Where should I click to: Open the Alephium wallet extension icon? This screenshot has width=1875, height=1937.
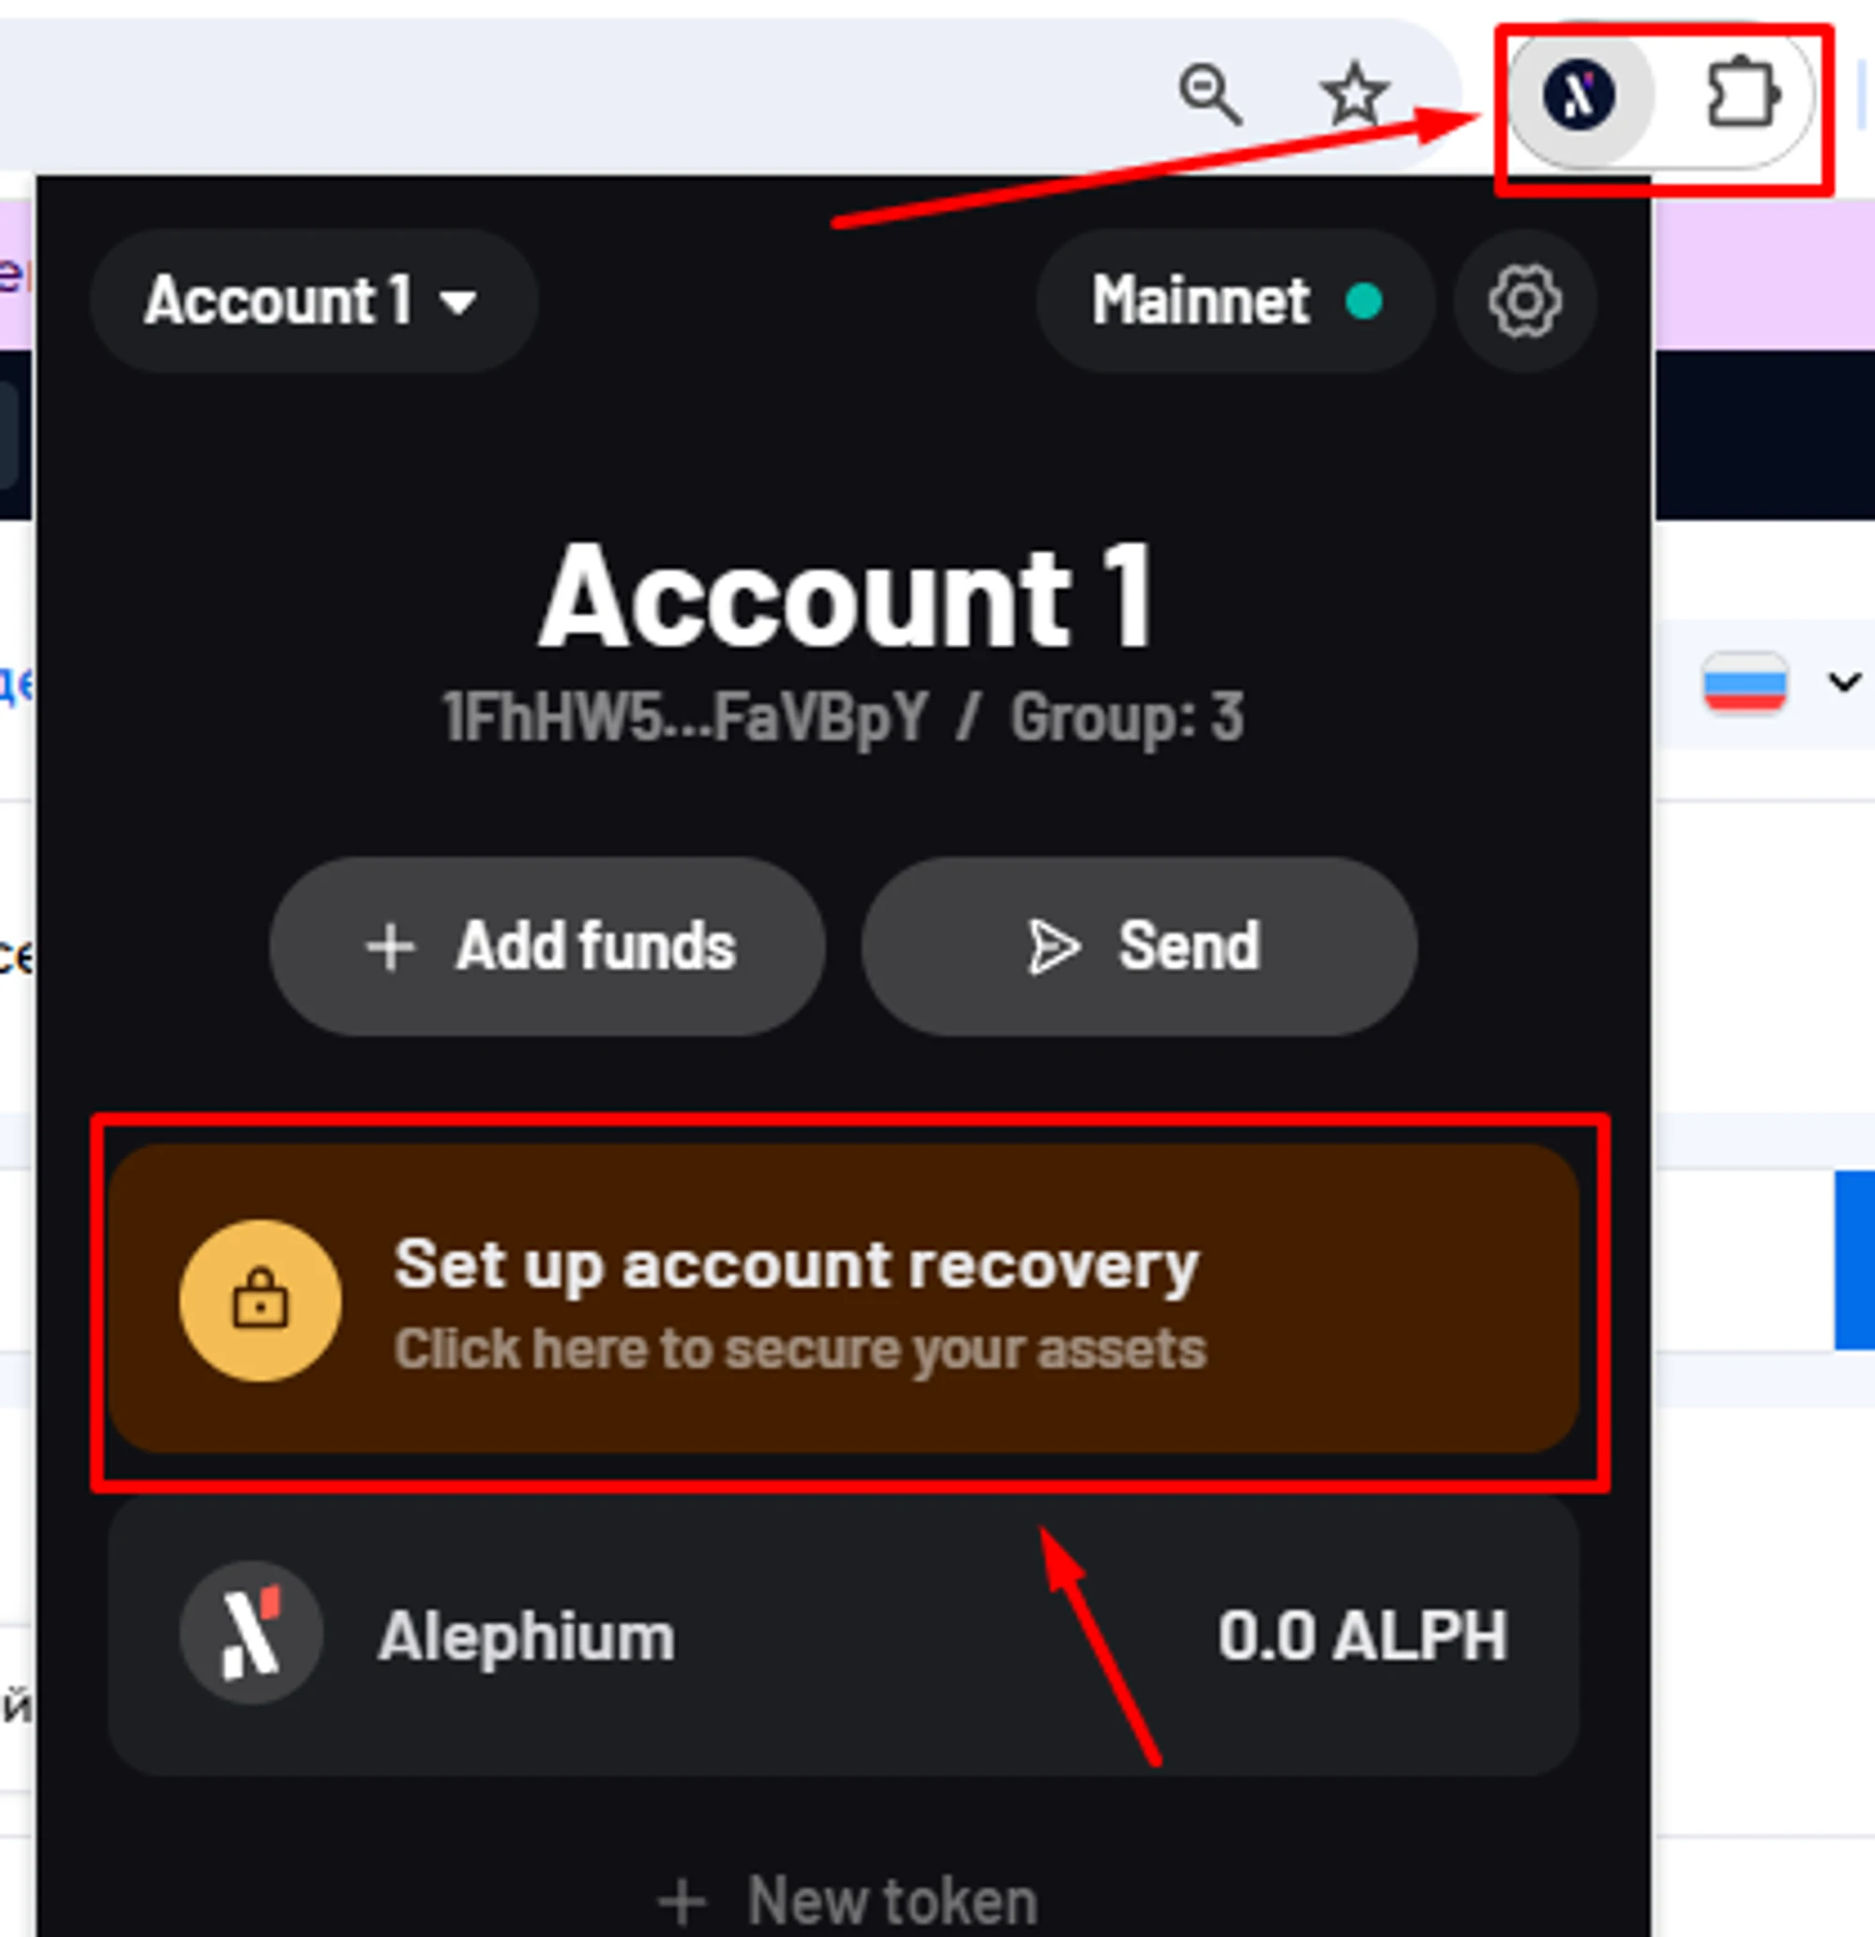click(1579, 95)
